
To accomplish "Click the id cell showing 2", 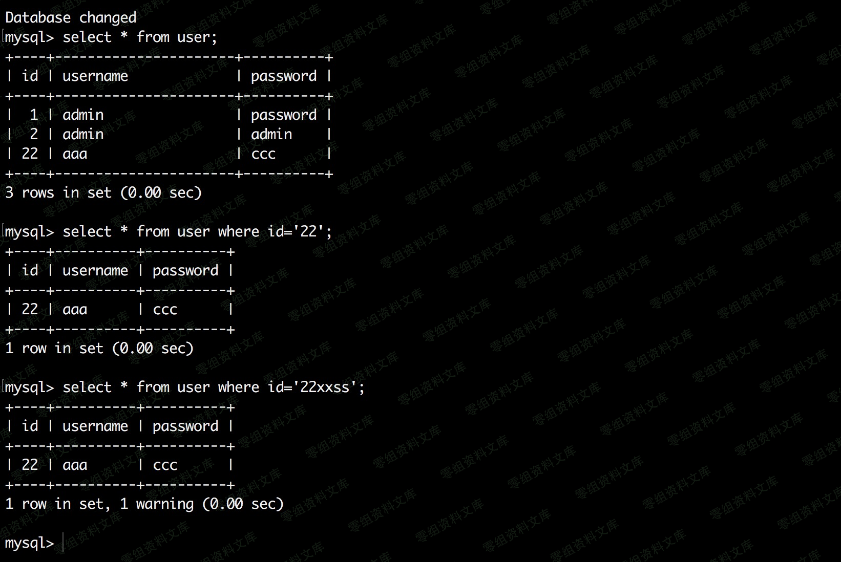I will [34, 134].
